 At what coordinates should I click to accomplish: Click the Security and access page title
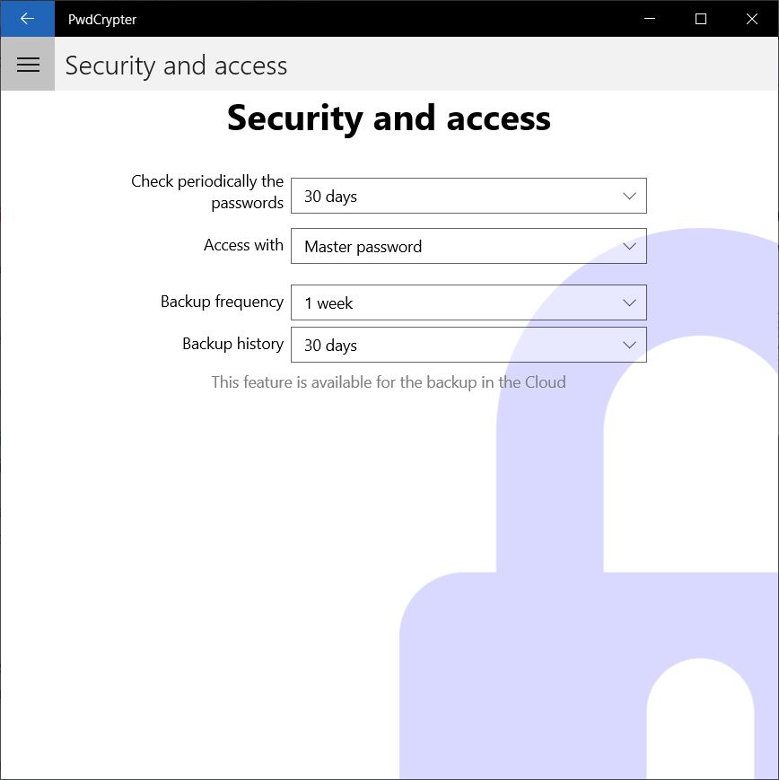coord(389,118)
